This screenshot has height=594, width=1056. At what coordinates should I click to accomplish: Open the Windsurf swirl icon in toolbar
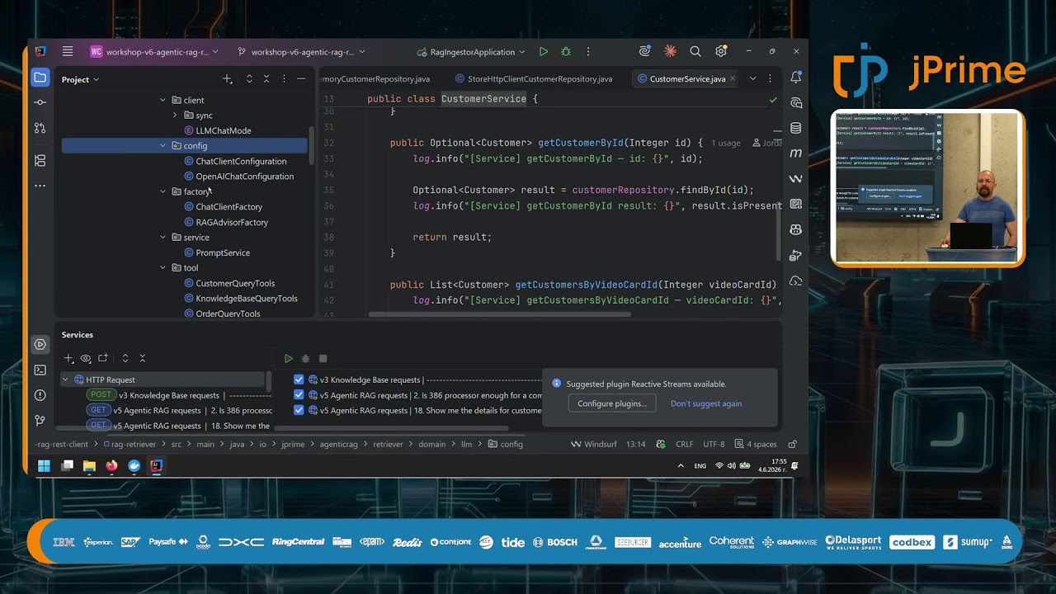click(644, 51)
